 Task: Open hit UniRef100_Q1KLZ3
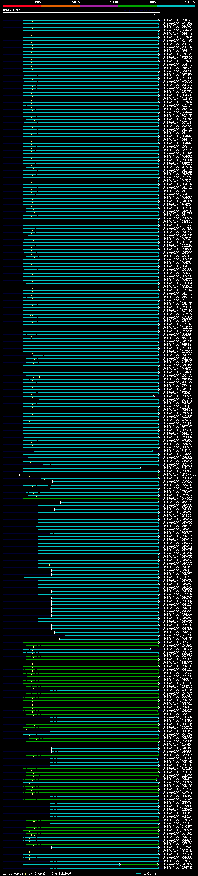click(177, 20)
